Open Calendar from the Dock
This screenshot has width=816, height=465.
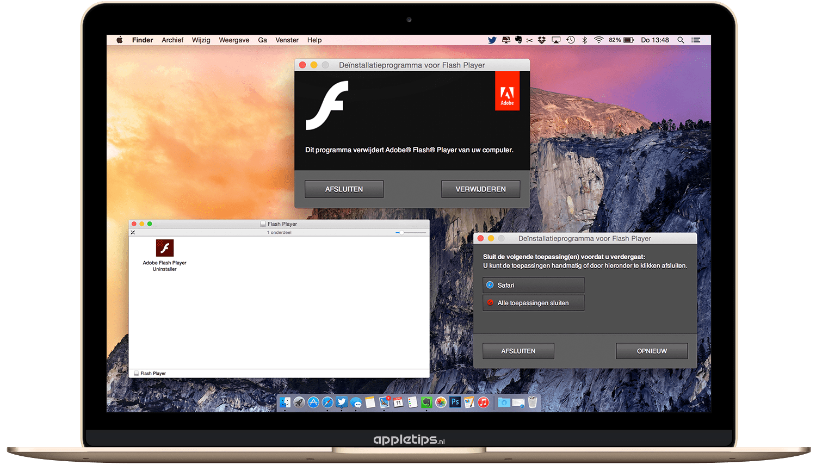398,402
